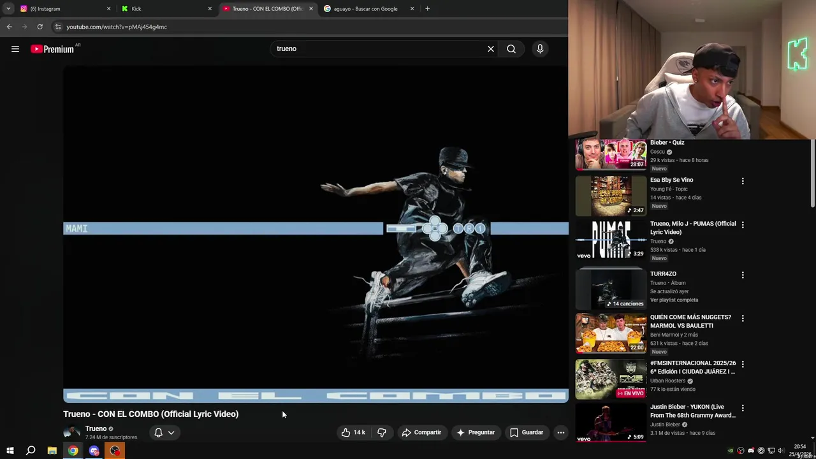The height and width of the screenshot is (459, 816).
Task: Click 'Ver playlist completa' link
Action: pos(674,300)
